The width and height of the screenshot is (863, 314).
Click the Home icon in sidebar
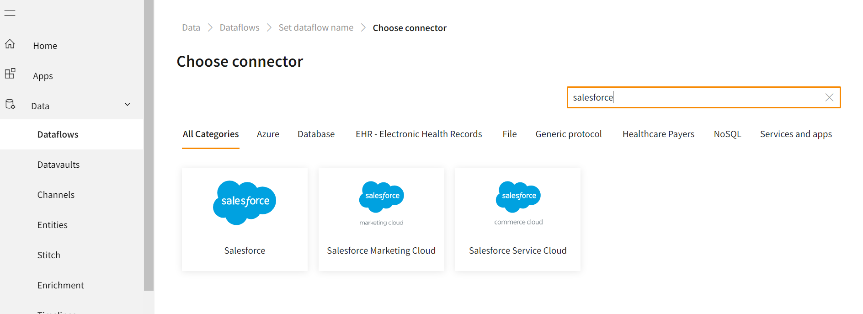click(10, 44)
